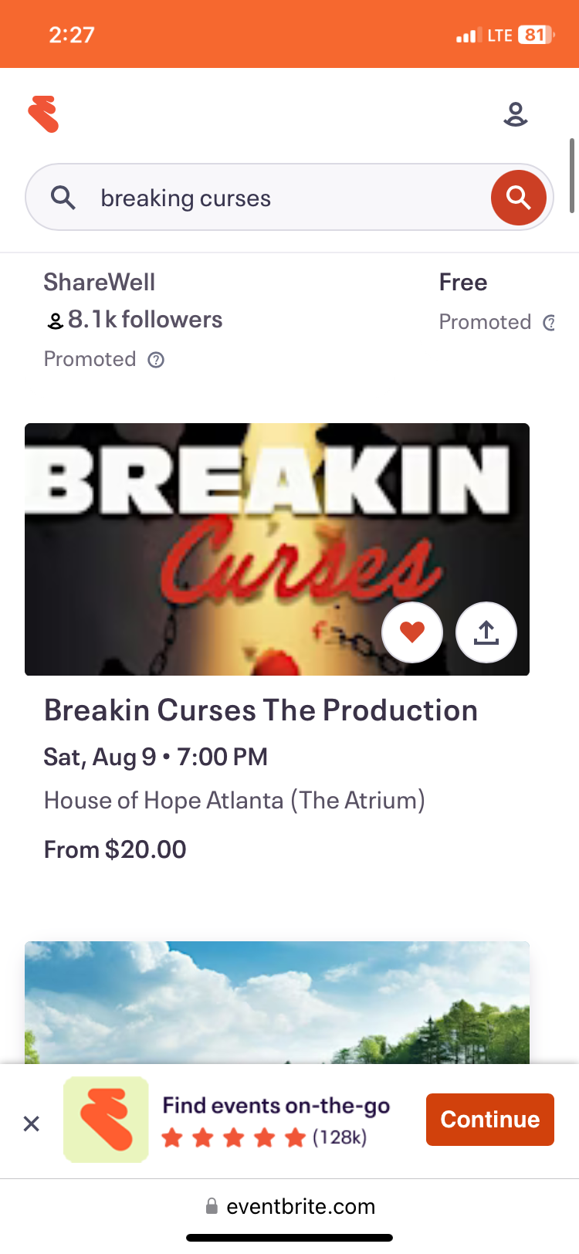Image resolution: width=579 pixels, height=1254 pixels.
Task: Click the page scrollbar on right edge
Action: (572, 175)
